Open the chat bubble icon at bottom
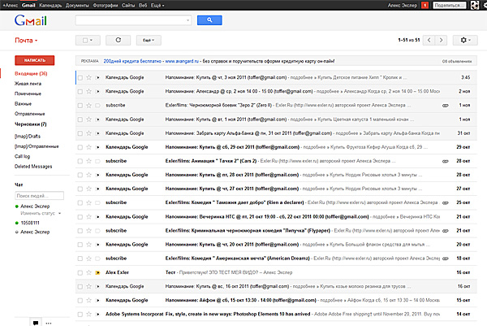This screenshot has height=326, width=487. pos(35,321)
